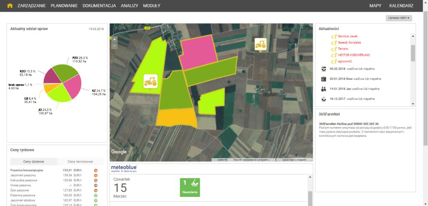Click trend icon for Jęczmień paszowy
The image size is (428, 206).
click(96, 176)
